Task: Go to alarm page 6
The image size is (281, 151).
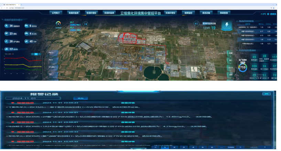Action: tap(212, 147)
